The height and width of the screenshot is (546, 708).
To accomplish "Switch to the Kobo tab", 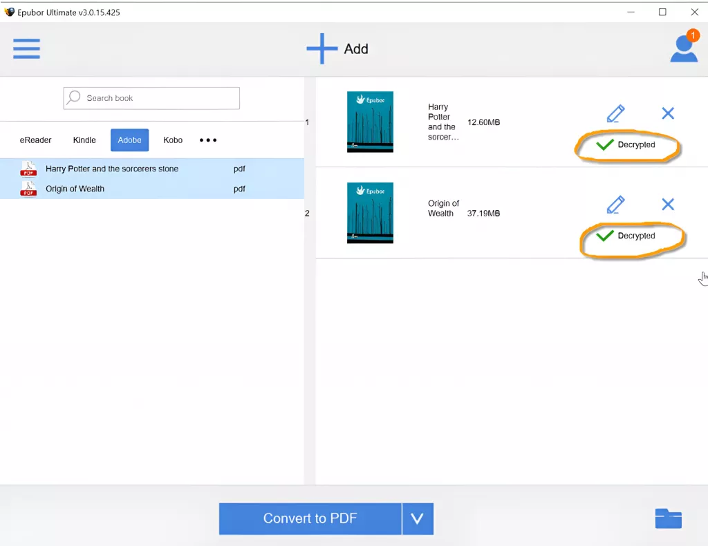I will (173, 140).
